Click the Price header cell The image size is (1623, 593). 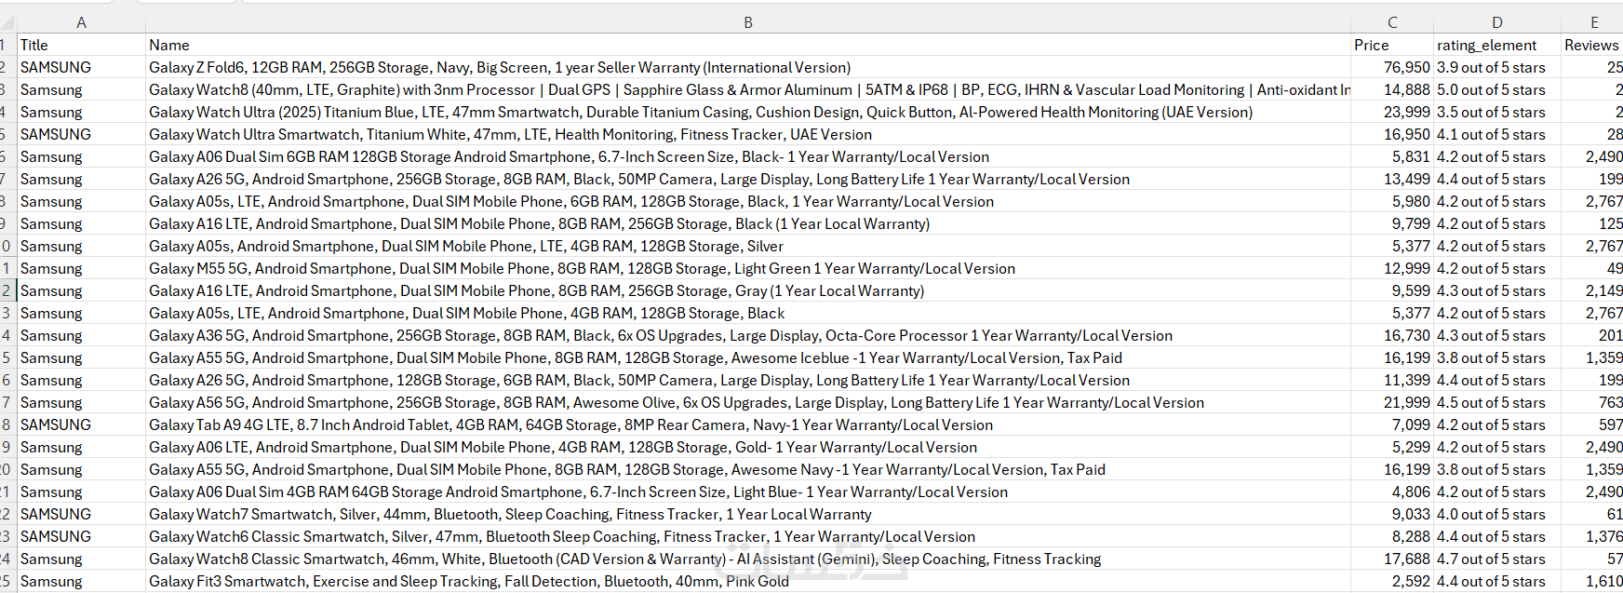coord(1392,45)
